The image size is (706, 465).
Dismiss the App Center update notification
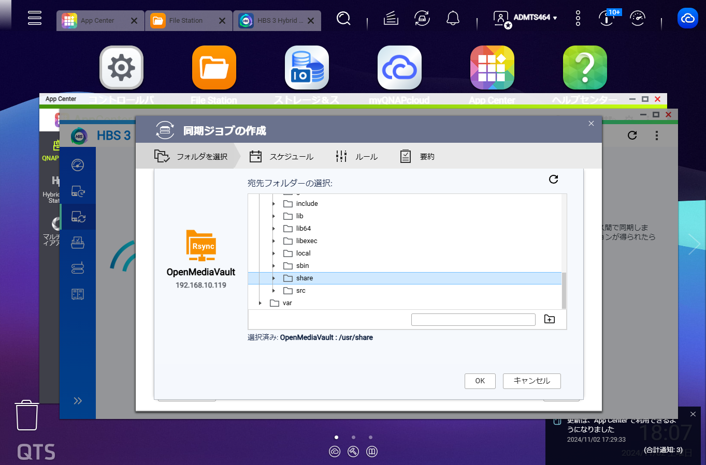coord(693,414)
